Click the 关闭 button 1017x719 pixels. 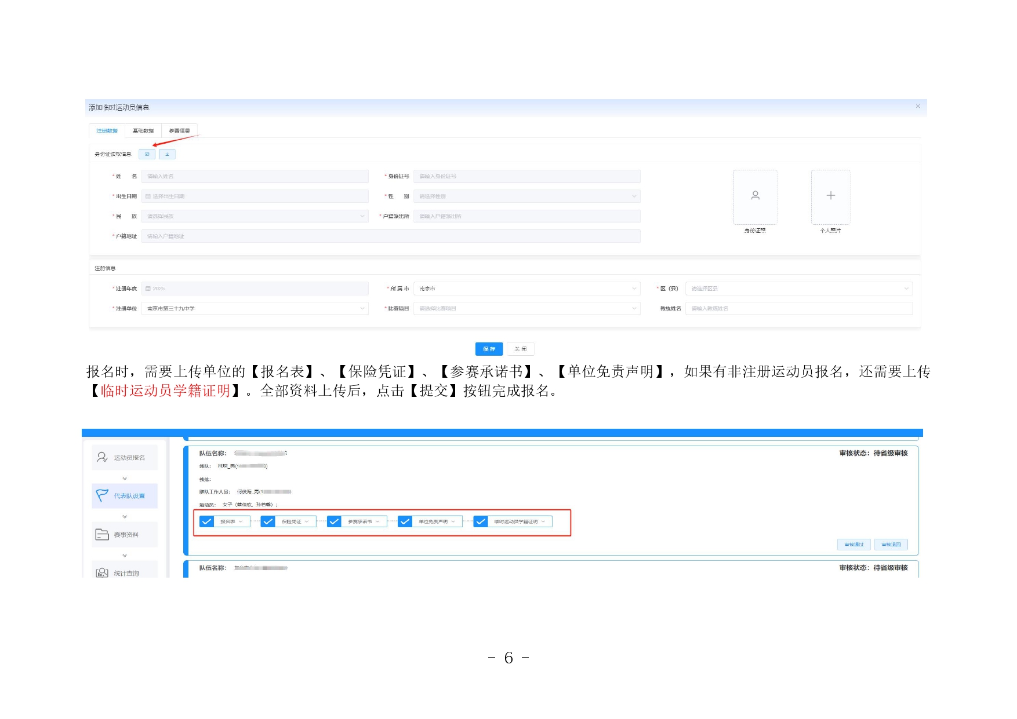point(521,349)
